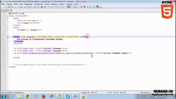This screenshot has width=176, height=99.
Task: Open the Правка menu
Action: pyautogui.click(x=9, y=4)
